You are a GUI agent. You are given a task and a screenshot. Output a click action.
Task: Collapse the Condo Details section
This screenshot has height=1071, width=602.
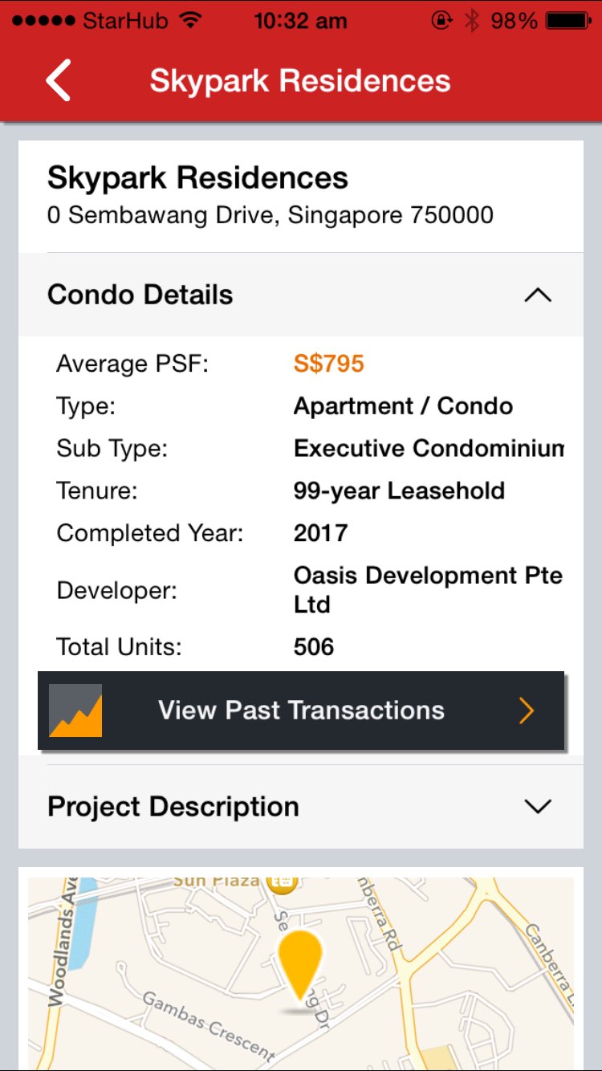point(537,295)
